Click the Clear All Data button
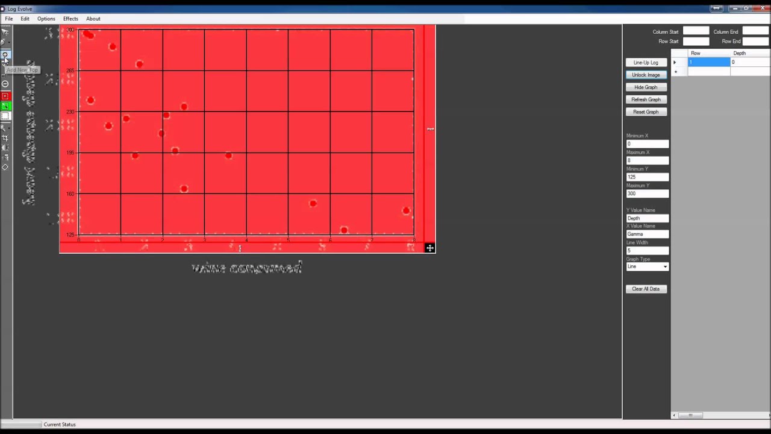The width and height of the screenshot is (771, 434). (x=646, y=289)
